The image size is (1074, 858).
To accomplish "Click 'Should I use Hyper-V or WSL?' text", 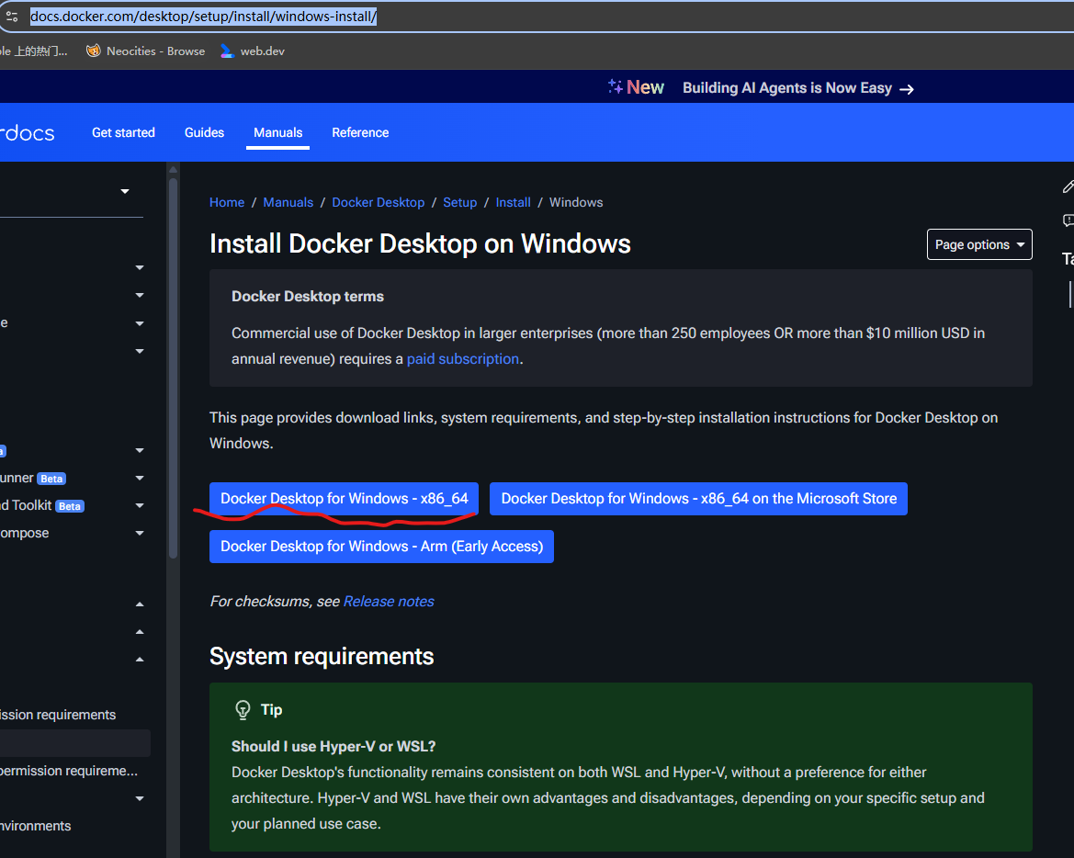I will point(334,746).
